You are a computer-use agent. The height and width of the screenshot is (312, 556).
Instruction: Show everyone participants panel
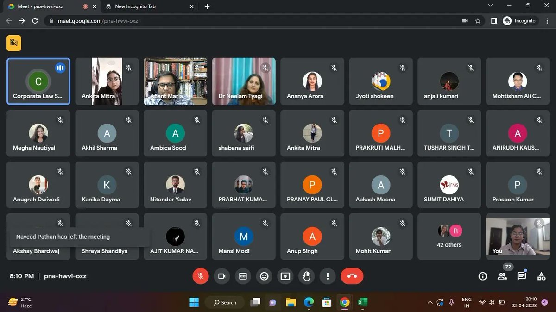click(x=502, y=276)
